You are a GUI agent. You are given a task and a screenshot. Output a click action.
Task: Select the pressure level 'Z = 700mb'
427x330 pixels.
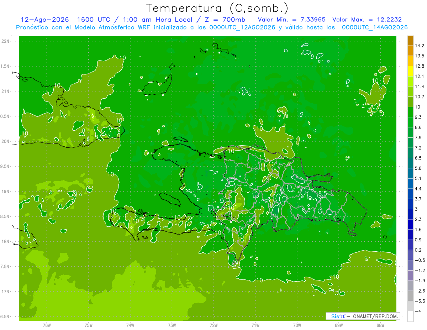[224, 20]
